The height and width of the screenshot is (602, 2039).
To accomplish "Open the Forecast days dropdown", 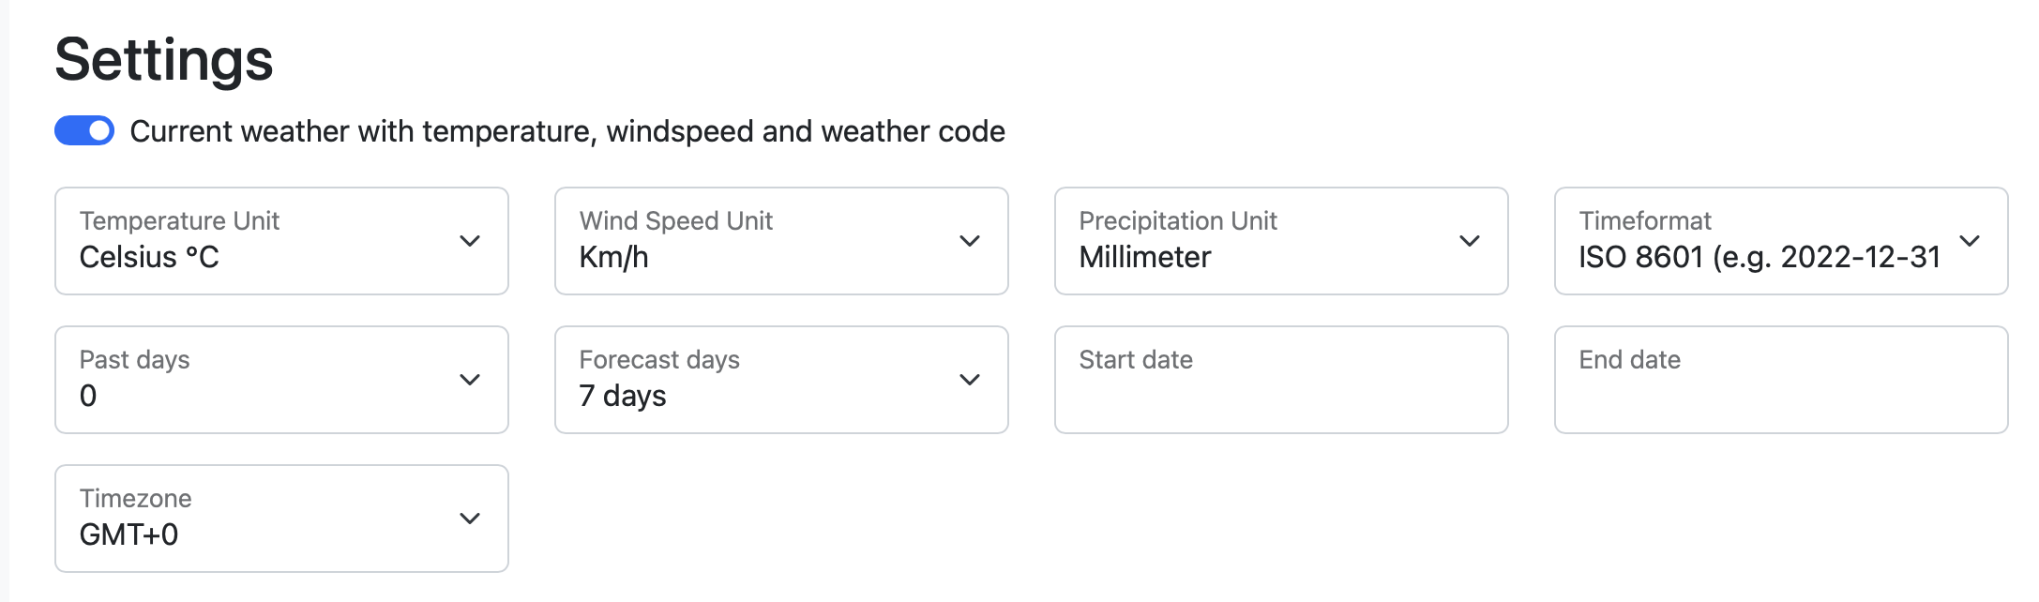I will click(x=780, y=379).
